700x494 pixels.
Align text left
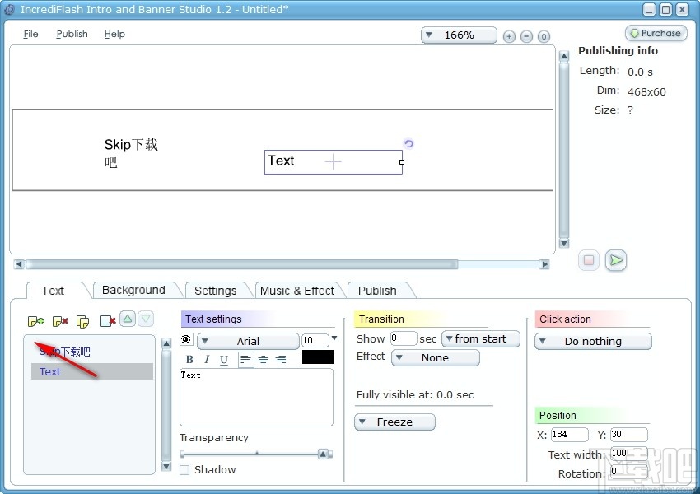[x=245, y=359]
